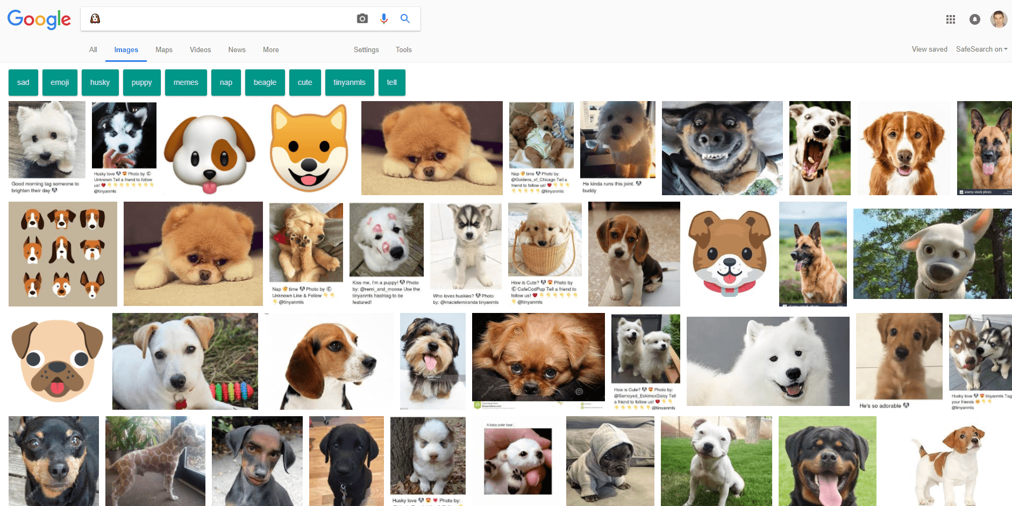Filter images by the husky chip

(x=100, y=82)
